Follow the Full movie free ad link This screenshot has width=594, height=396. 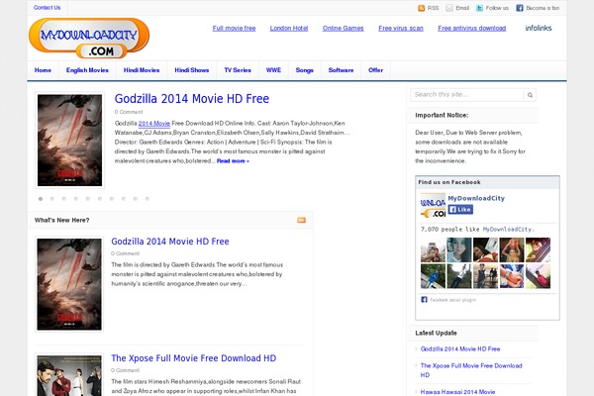pyautogui.click(x=234, y=29)
